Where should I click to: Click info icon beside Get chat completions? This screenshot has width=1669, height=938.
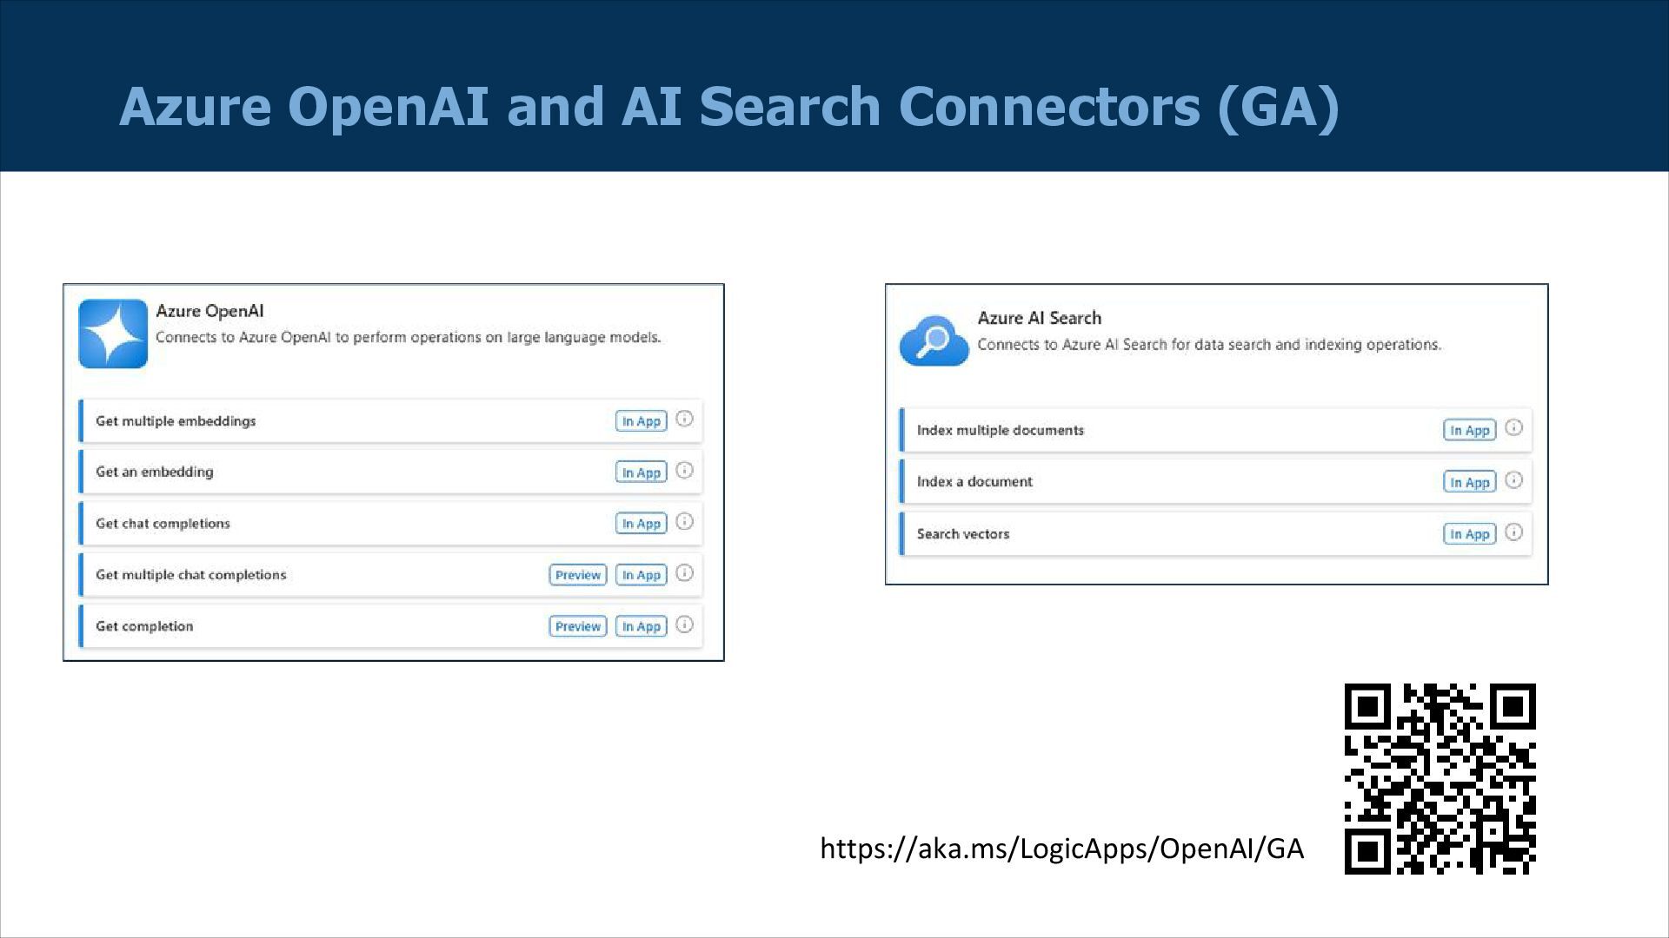click(x=684, y=522)
